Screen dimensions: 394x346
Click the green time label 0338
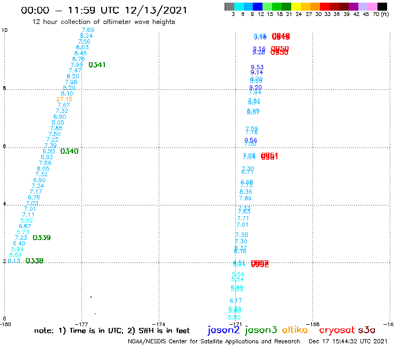(x=35, y=261)
